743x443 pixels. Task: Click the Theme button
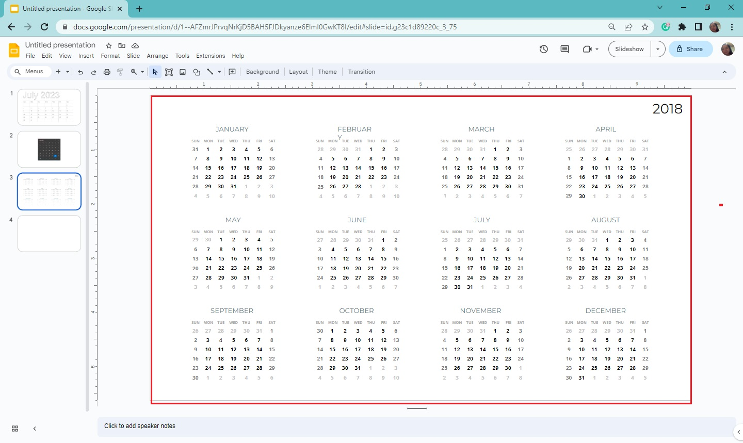(327, 72)
